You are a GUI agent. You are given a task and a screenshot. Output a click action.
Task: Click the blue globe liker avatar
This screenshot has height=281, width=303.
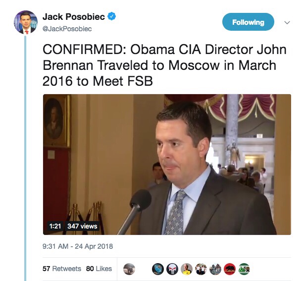pos(157,268)
